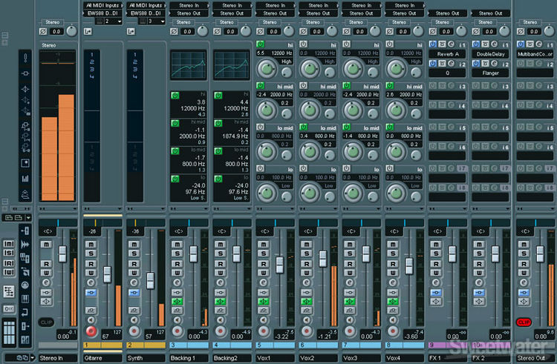Toggle the hi EQ band power on Vox1
The width and height of the screenshot is (557, 364).
260,44
